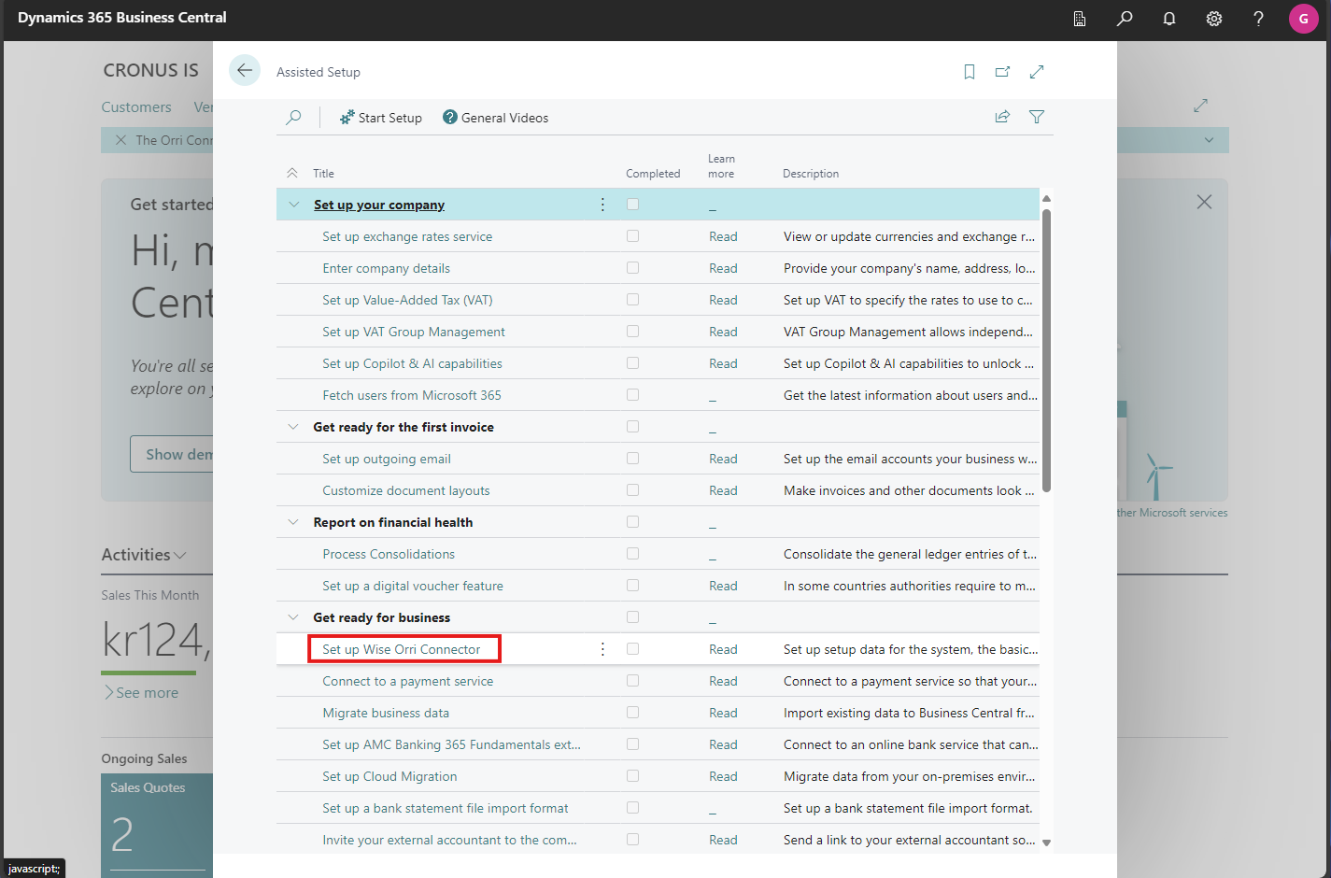Open this page in a new window

[x=1002, y=72]
